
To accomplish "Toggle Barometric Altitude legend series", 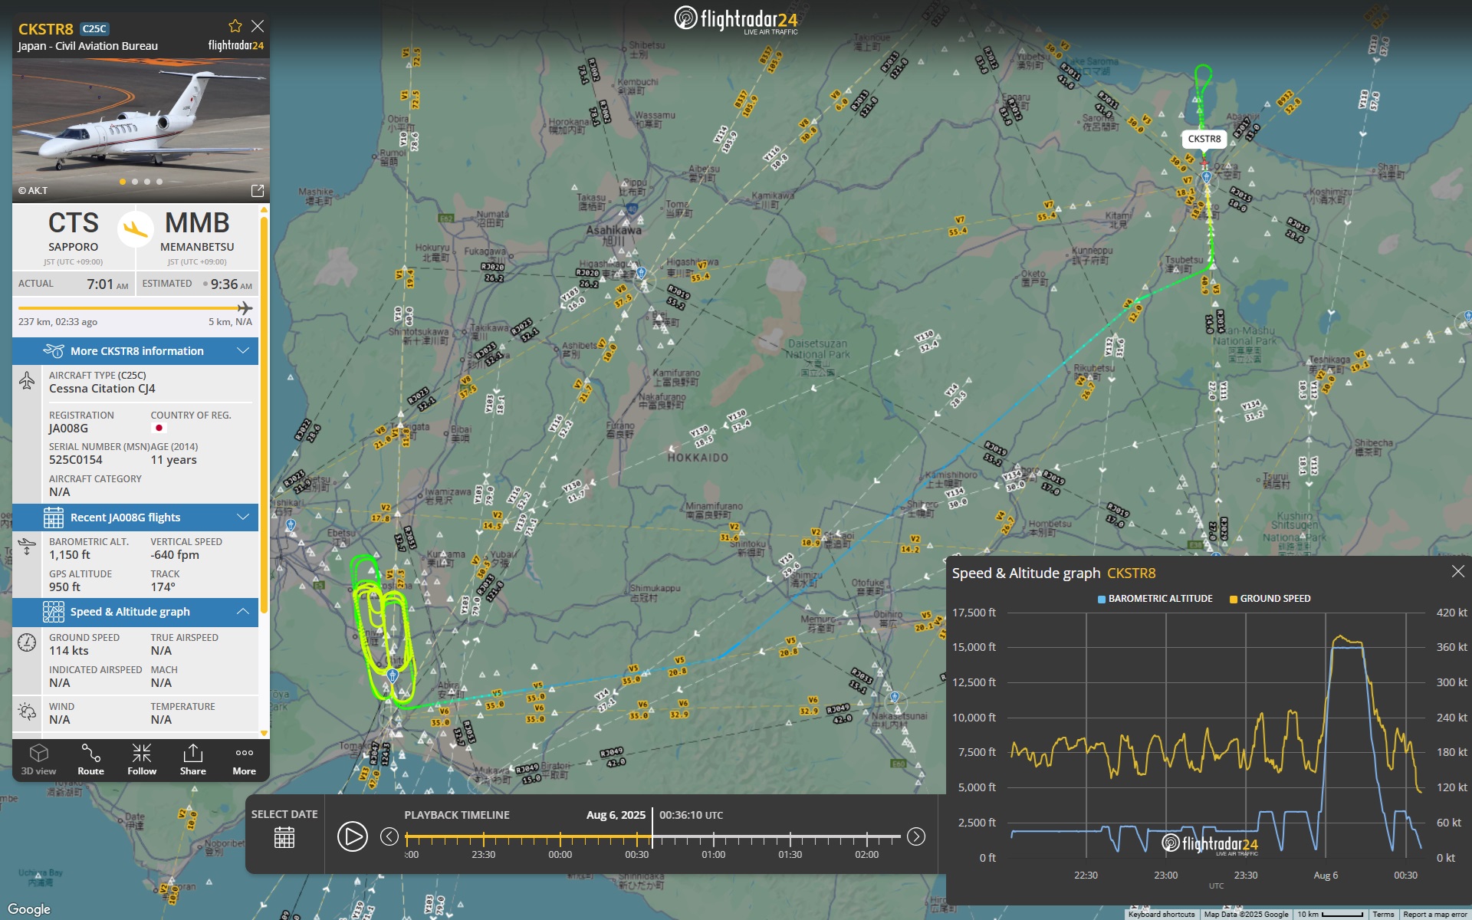I will (1155, 599).
